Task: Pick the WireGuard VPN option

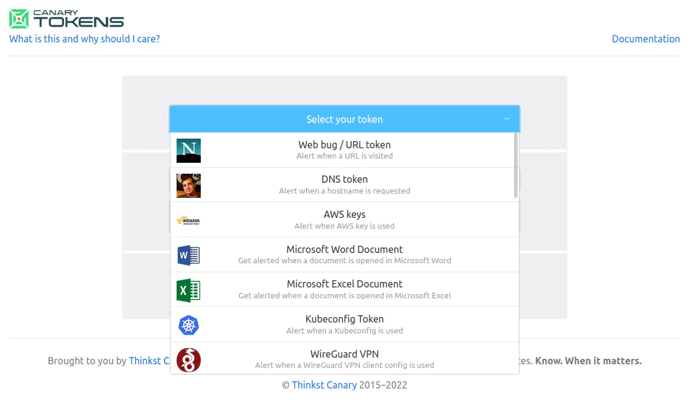Action: click(x=345, y=358)
